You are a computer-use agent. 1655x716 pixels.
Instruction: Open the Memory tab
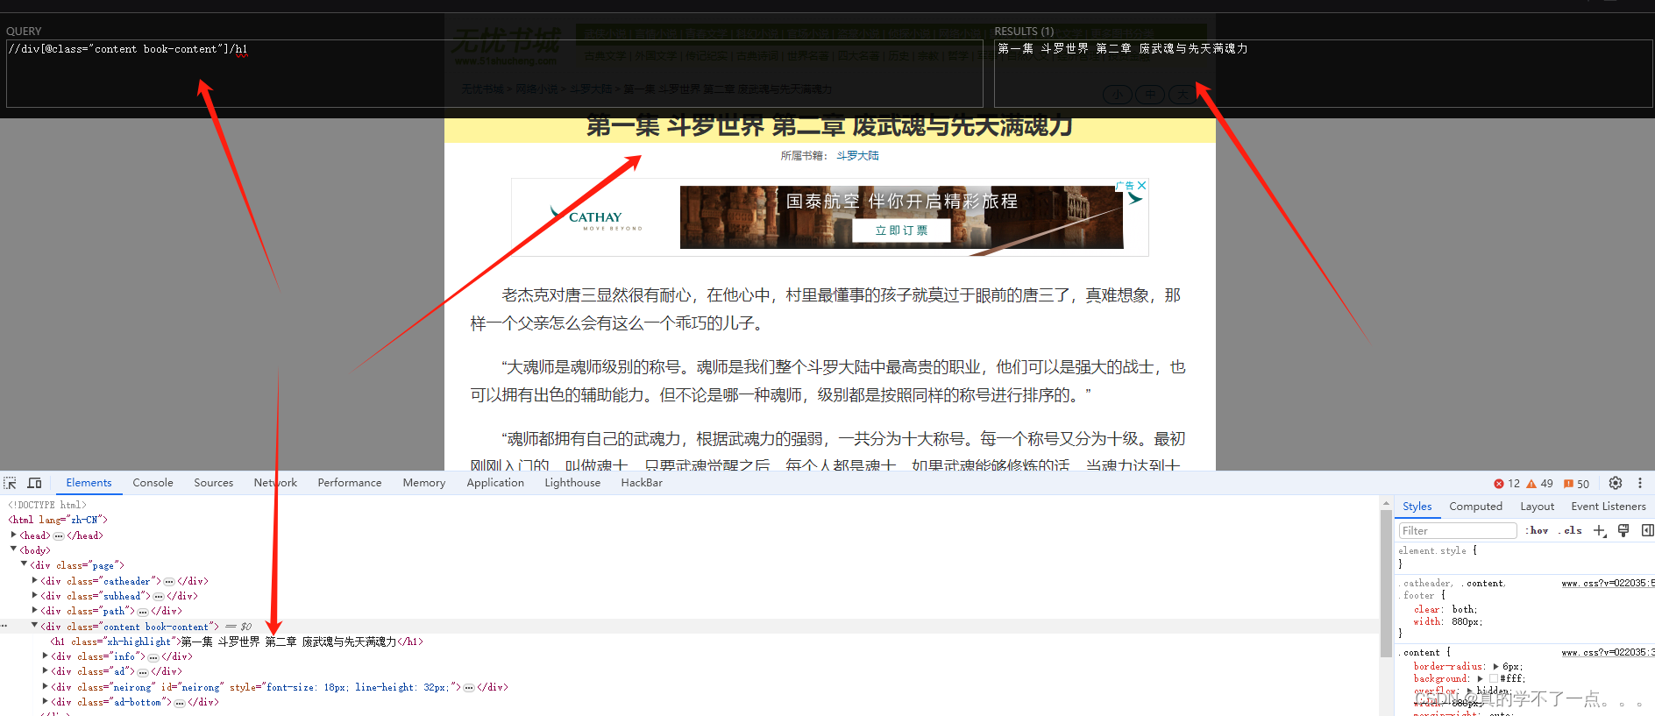[423, 483]
